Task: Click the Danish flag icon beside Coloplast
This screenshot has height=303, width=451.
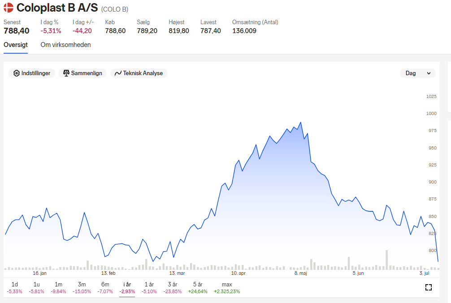Action: pyautogui.click(x=9, y=8)
